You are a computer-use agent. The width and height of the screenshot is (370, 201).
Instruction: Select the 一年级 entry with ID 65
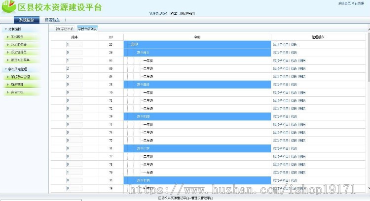coord(148,60)
